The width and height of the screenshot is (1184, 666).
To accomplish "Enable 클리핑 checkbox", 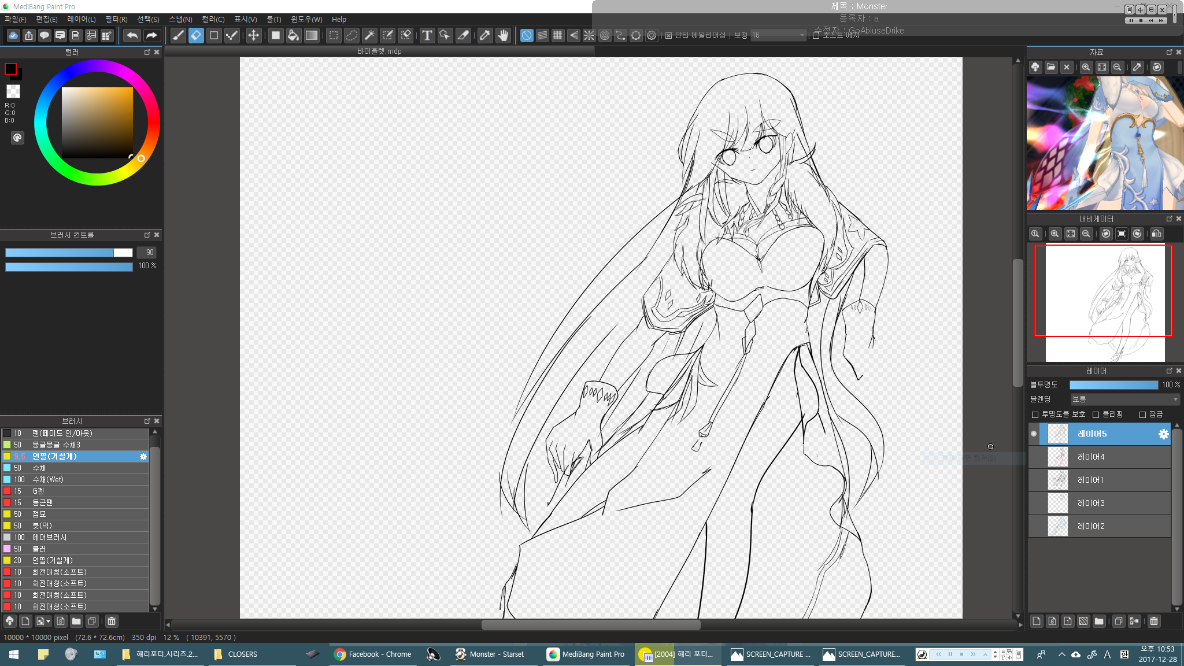I will tap(1096, 415).
